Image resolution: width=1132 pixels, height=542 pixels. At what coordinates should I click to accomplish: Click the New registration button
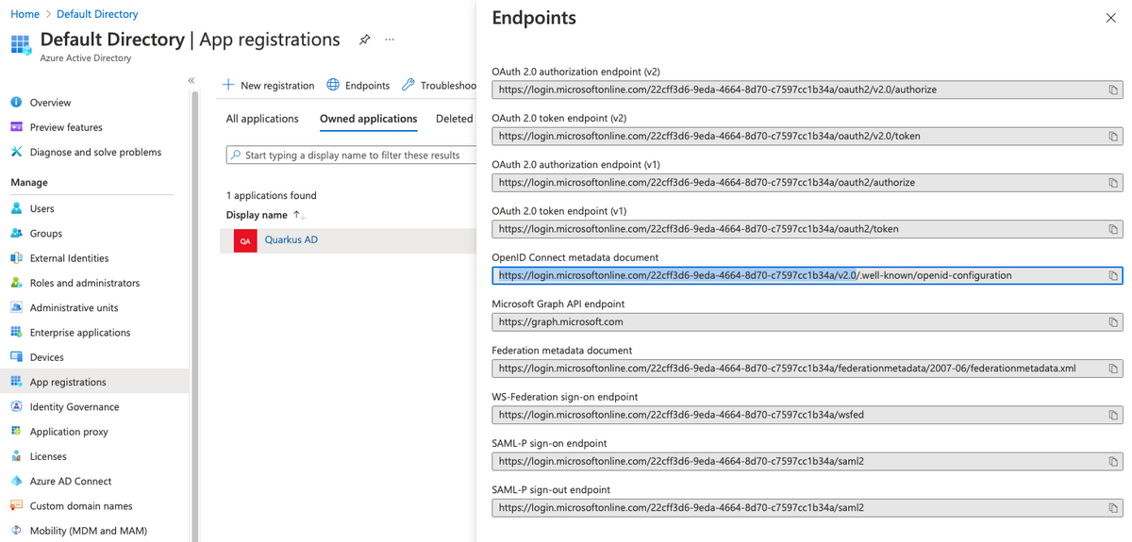pos(268,85)
